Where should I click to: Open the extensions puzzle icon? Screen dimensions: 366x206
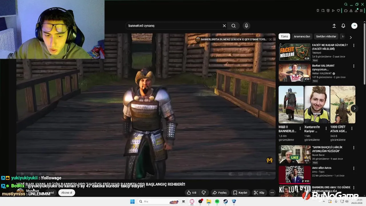point(346,11)
